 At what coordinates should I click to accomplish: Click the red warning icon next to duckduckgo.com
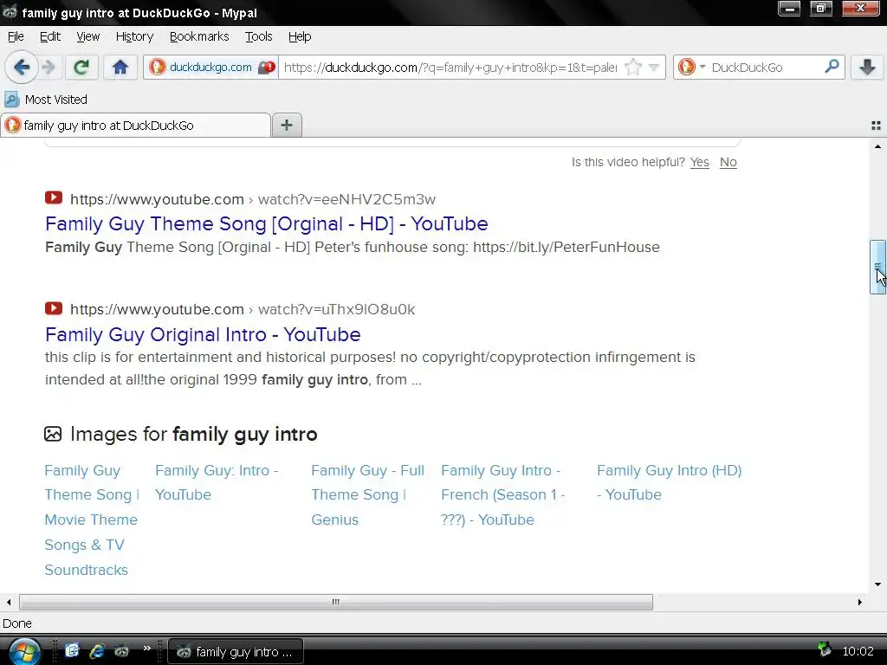[x=267, y=68]
